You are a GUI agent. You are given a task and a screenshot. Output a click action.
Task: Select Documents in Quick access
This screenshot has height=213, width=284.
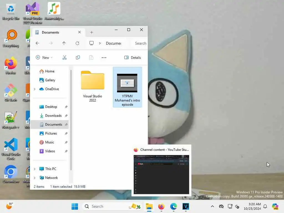point(54,125)
